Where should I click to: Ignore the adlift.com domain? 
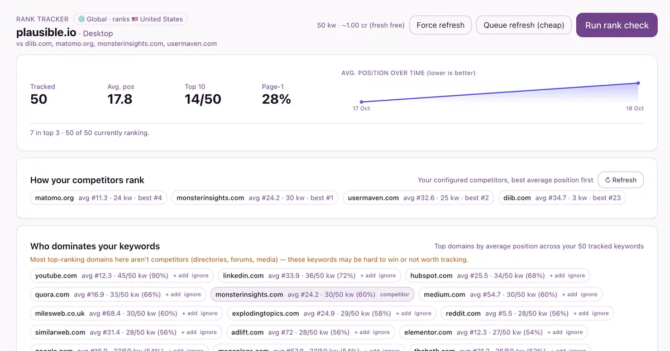pyautogui.click(x=381, y=333)
